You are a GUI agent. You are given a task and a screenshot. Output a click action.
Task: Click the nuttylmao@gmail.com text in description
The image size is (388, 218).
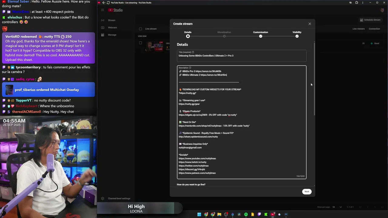point(190,147)
